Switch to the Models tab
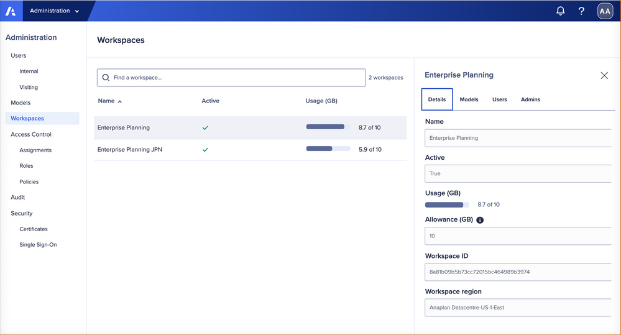Screen dimensions: 621x335 469,99
